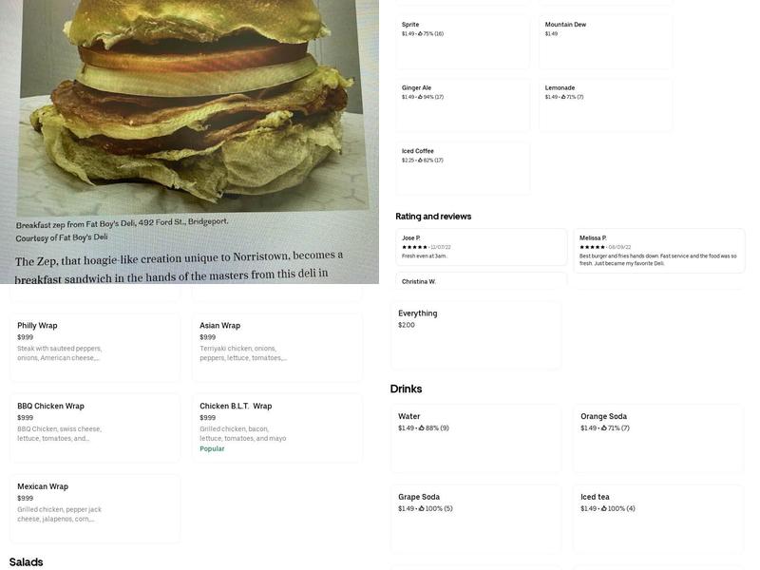The height and width of the screenshot is (570, 760).
Task: Select the Everything item for $2.00
Action: (476, 335)
